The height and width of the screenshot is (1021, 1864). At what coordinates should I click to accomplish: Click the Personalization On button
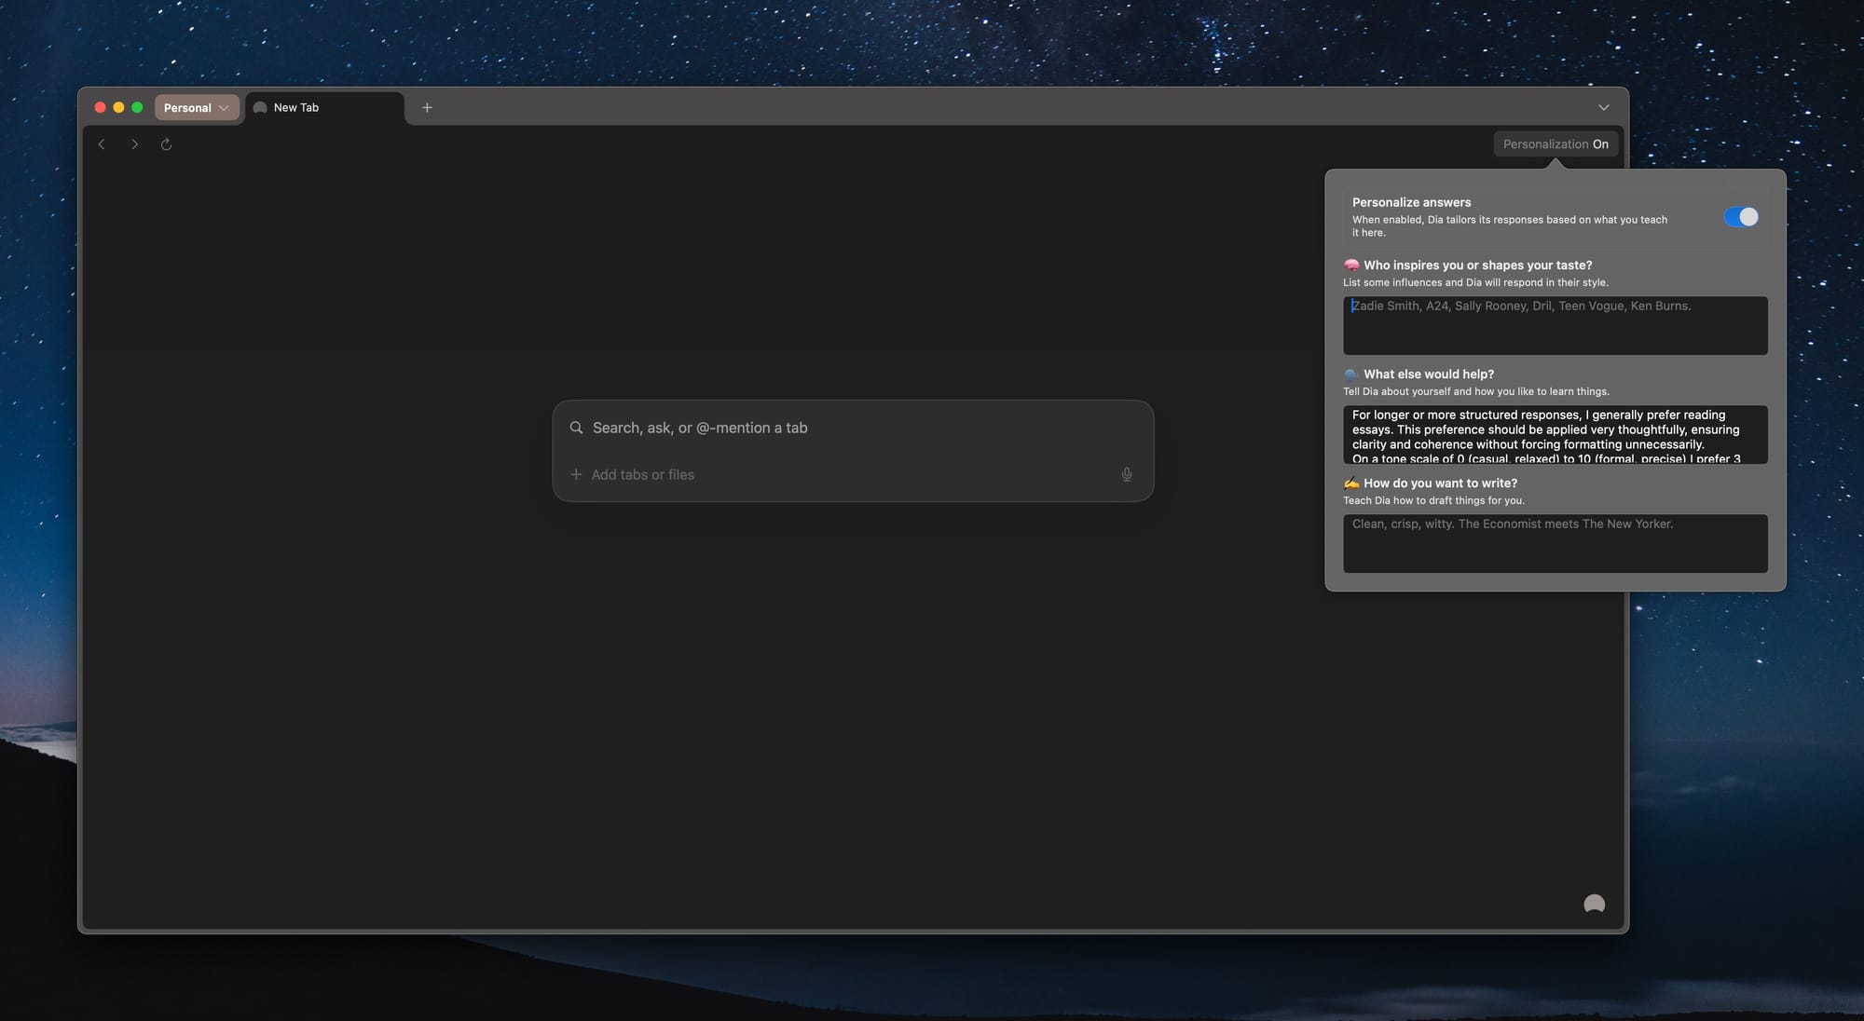(x=1555, y=144)
